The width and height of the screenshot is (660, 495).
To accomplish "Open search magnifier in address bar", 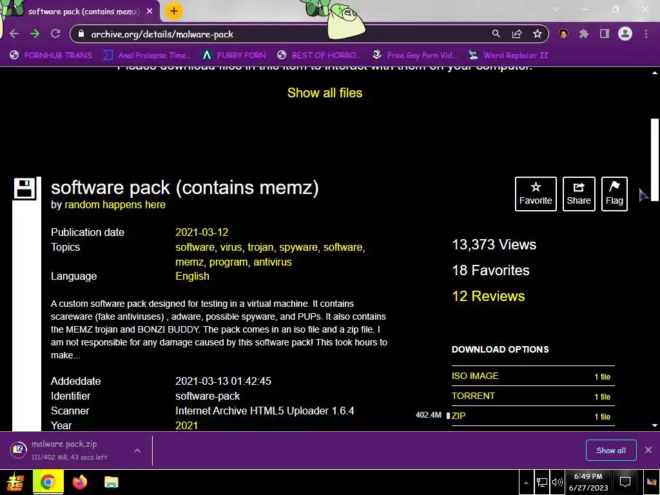I will tap(496, 34).
